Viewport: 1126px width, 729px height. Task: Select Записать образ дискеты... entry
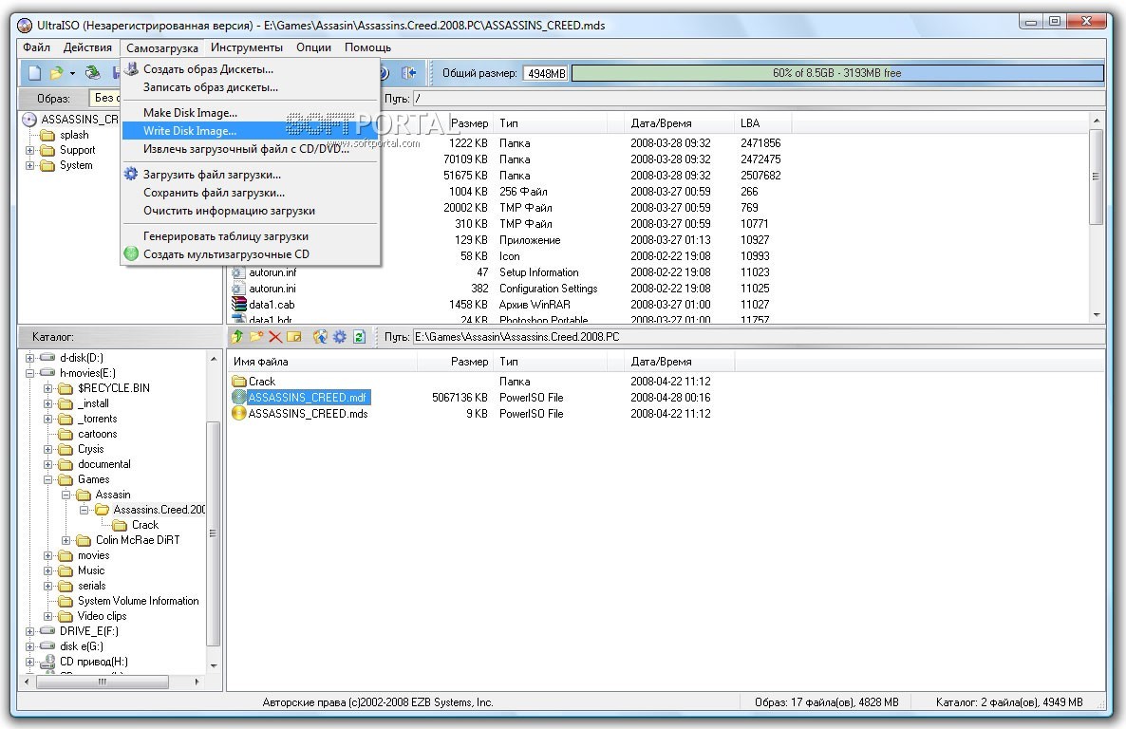[249, 87]
